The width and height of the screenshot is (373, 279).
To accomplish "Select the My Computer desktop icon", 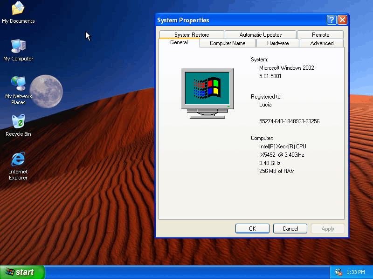I will point(18,50).
